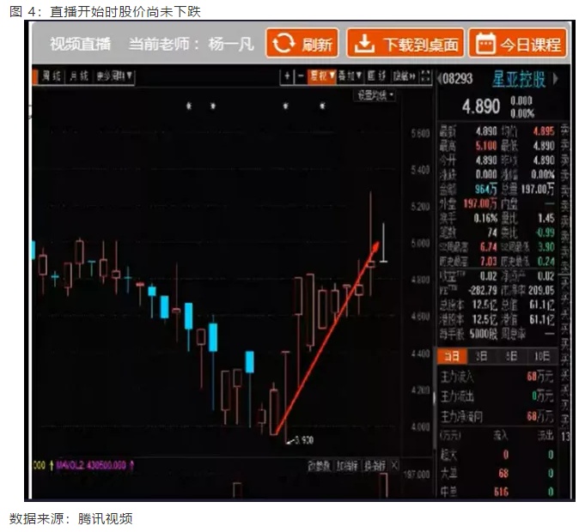Click 加指标 to add an indicator
Viewport: 585px width, 532px height.
(x=347, y=466)
